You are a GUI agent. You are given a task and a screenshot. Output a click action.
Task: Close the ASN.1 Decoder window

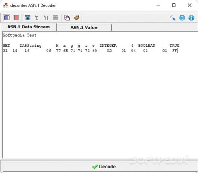[x=190, y=5]
